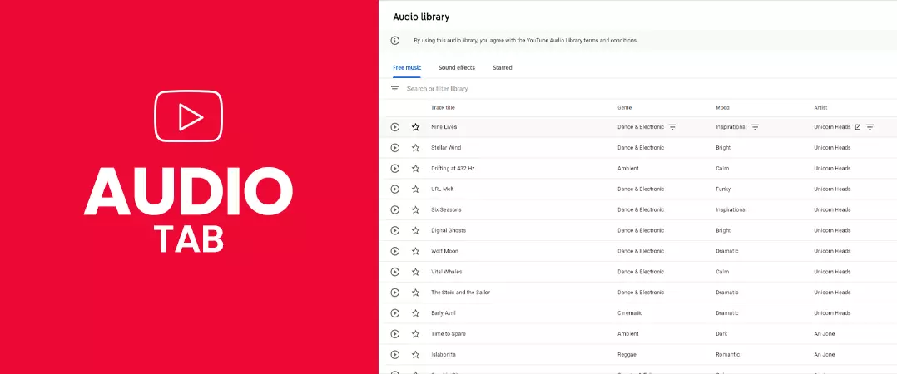897x374 pixels.
Task: Star the URL Melt track
Action: pos(415,189)
